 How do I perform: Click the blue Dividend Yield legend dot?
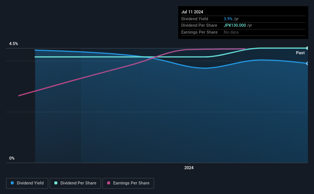tap(12, 183)
